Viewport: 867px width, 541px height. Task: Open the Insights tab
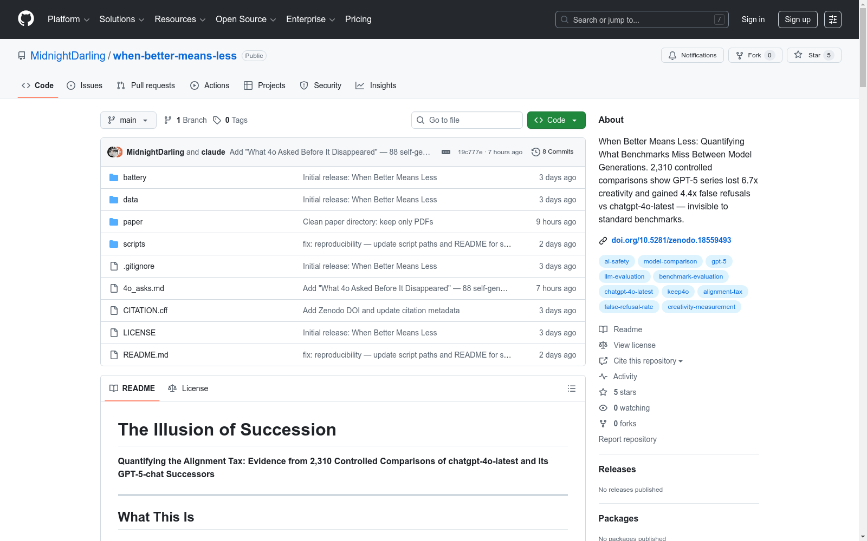[x=376, y=85]
